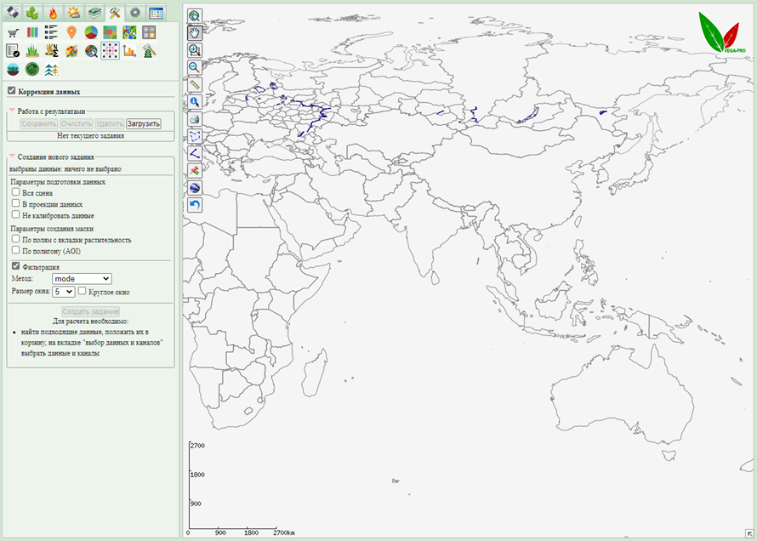Select the hand pan tool on map
757x541 pixels.
(195, 32)
